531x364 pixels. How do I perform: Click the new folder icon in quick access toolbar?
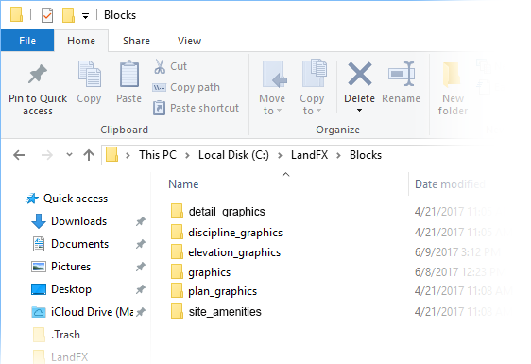pyautogui.click(x=68, y=15)
